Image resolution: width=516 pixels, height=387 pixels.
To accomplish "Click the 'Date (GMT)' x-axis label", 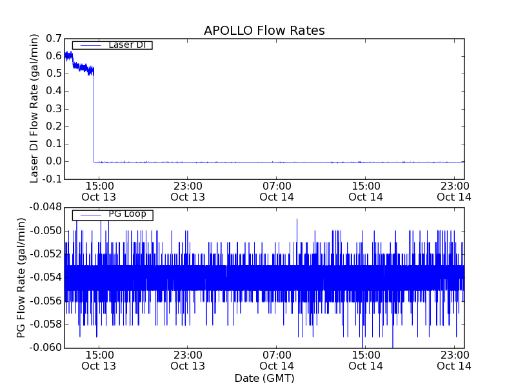I will coord(264,378).
